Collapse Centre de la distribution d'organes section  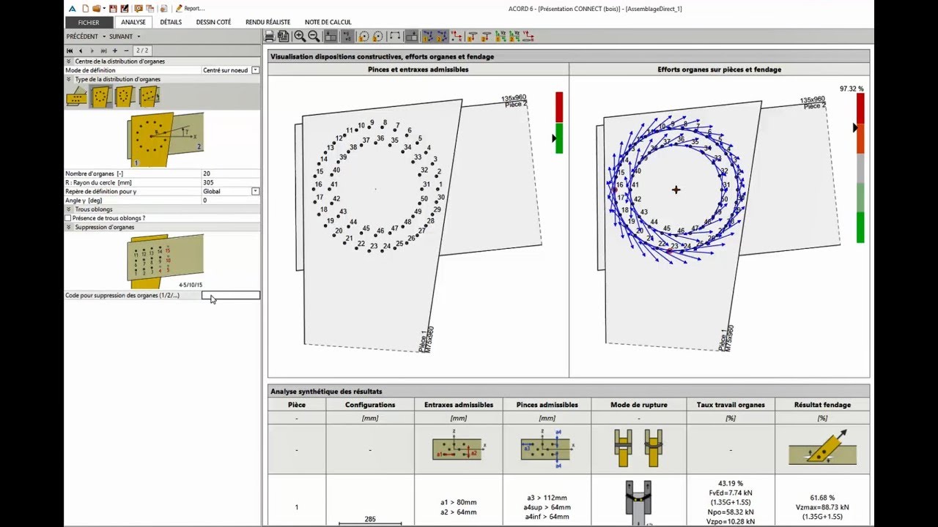click(x=69, y=61)
